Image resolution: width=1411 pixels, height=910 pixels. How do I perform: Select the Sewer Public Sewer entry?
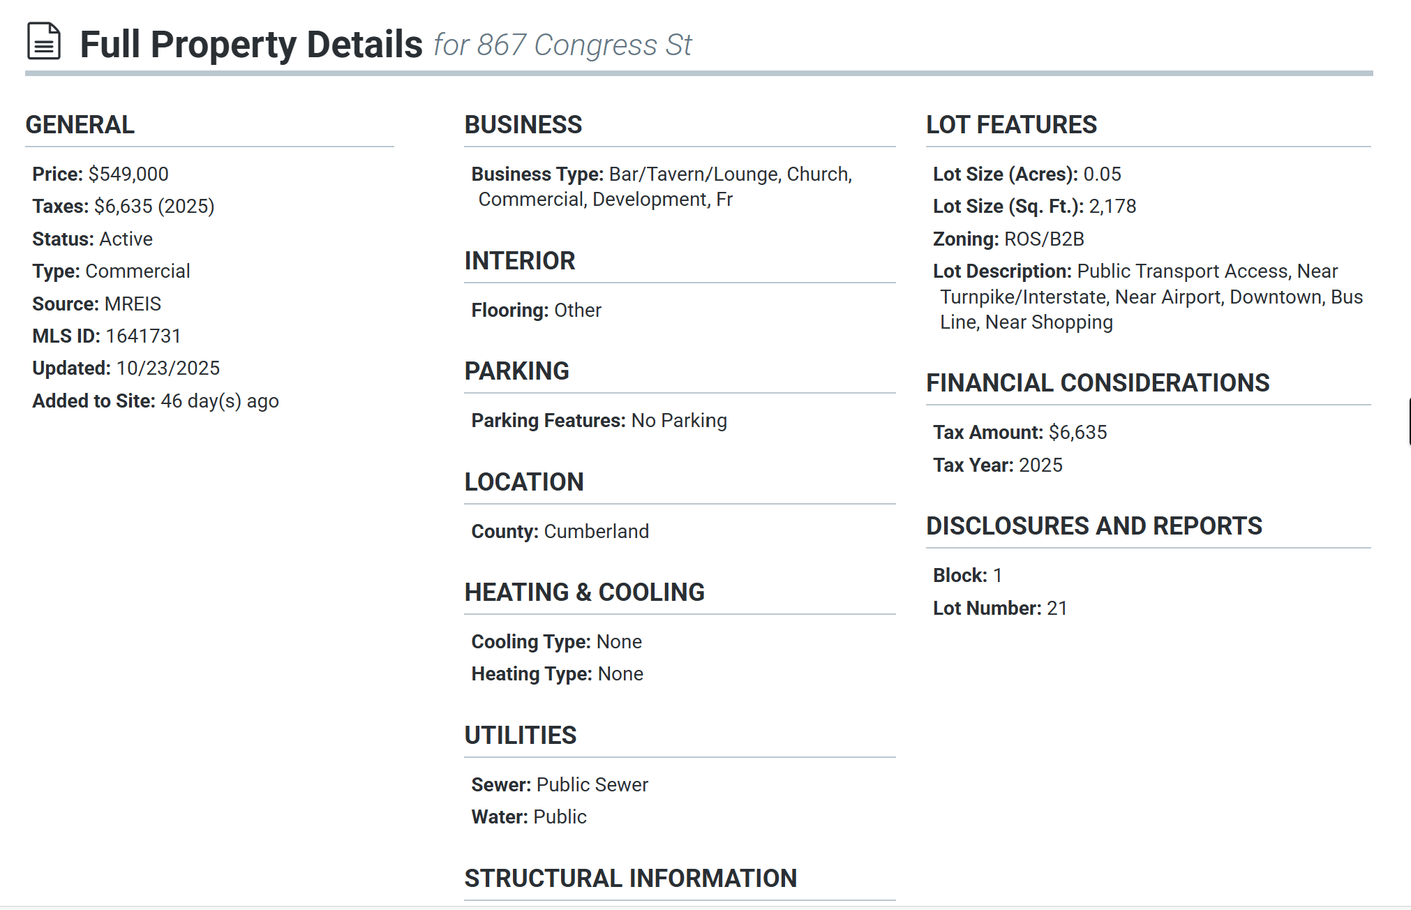click(x=560, y=784)
